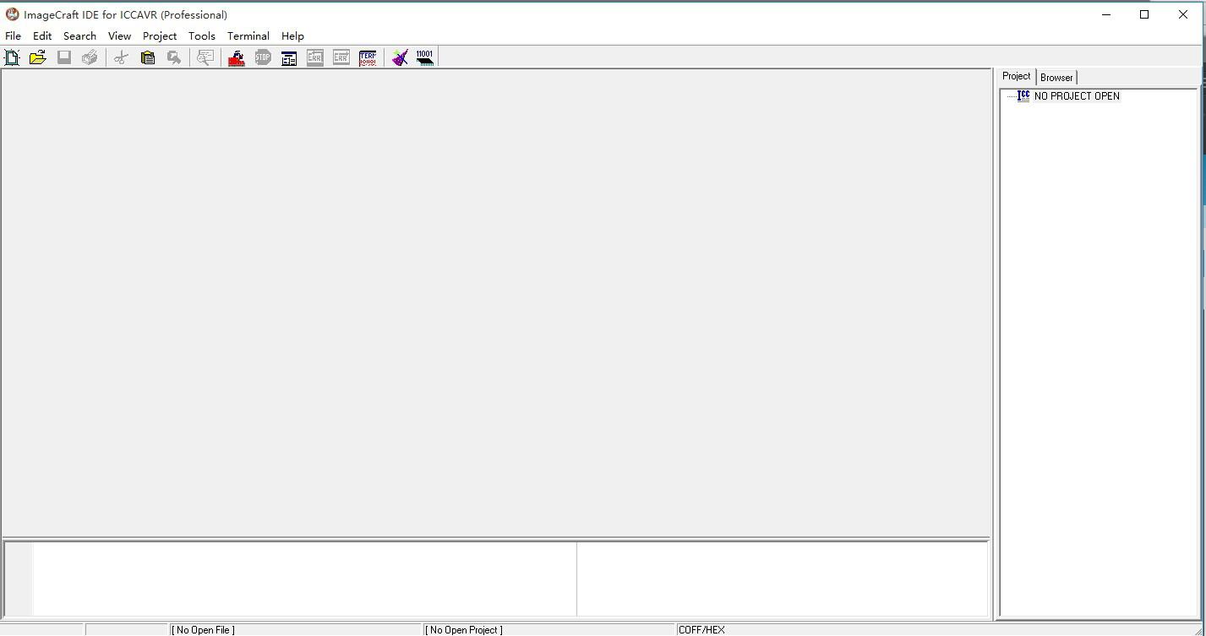Select the NO PROJECT OPEN tree item
The image size is (1206, 636).
[1077, 96]
